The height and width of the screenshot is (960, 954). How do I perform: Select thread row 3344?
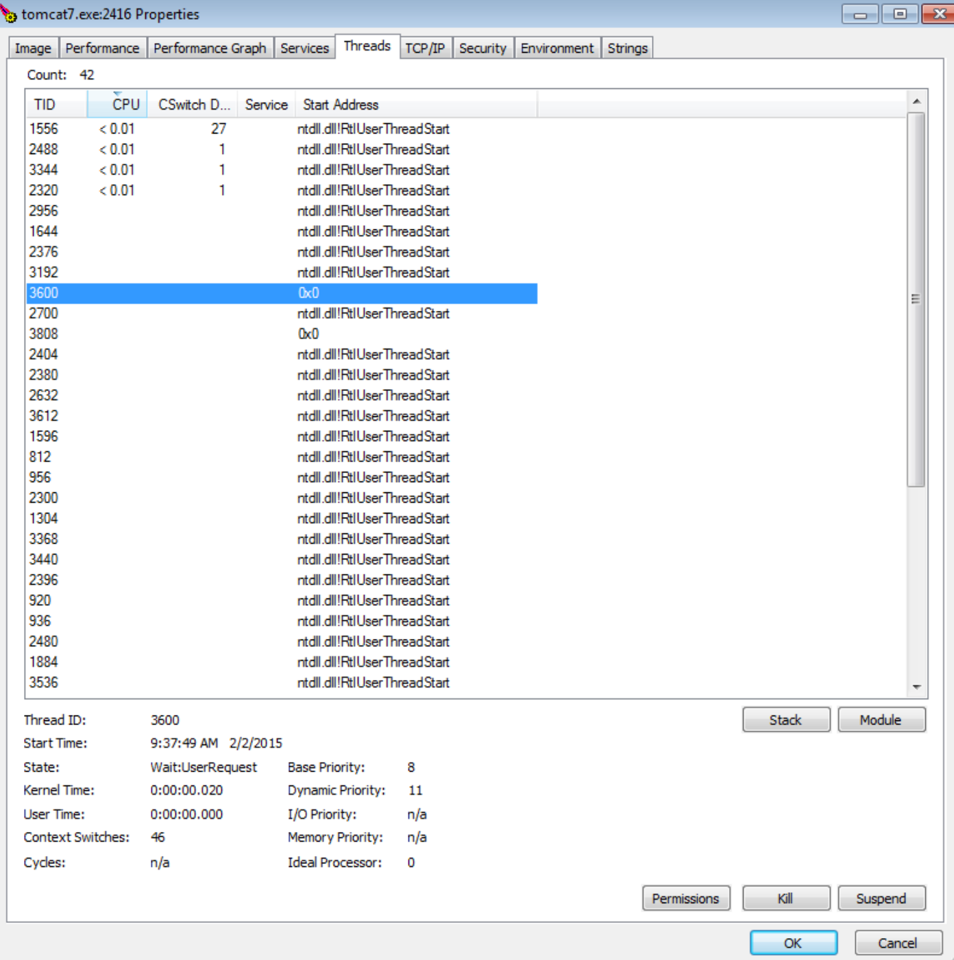coord(282,170)
